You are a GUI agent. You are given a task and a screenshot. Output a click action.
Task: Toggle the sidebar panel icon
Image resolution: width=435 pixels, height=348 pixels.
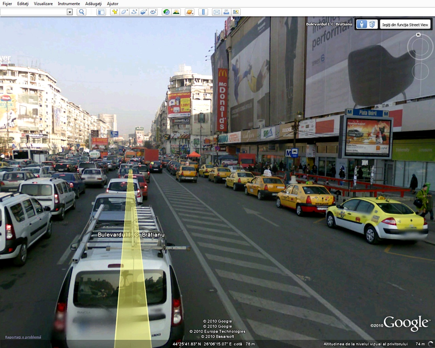(101, 12)
